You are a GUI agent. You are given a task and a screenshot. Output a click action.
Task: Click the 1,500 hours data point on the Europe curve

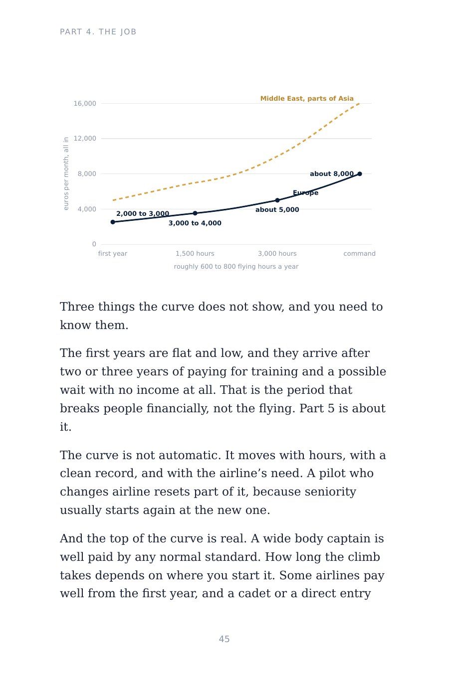click(x=195, y=213)
